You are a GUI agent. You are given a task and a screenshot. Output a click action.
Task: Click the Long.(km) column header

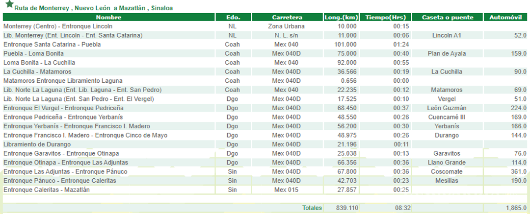[341, 17]
